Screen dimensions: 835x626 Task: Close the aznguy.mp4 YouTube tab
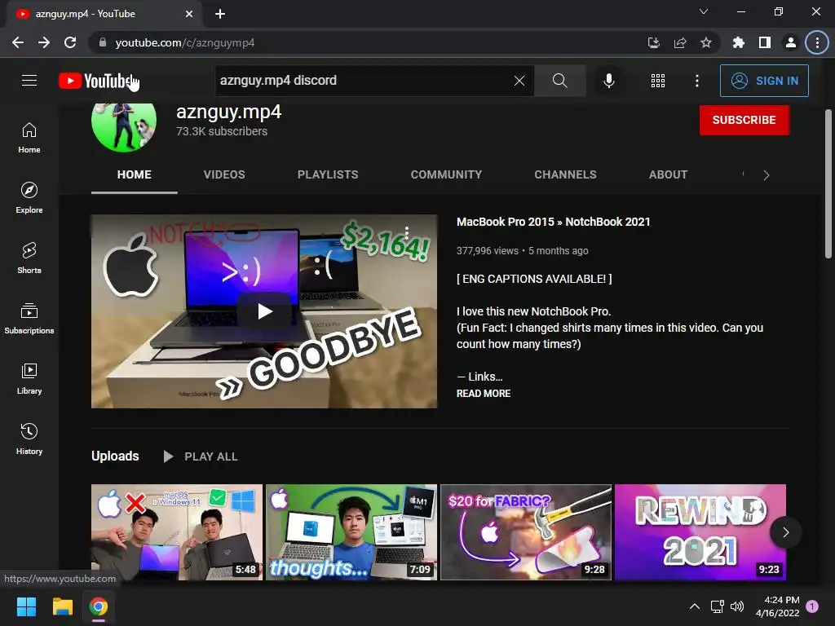click(189, 14)
